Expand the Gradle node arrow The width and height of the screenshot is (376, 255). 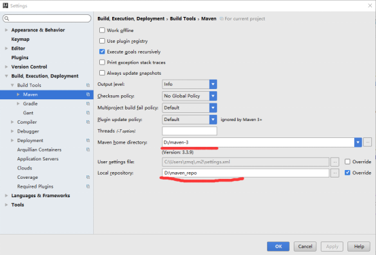[x=18, y=103]
